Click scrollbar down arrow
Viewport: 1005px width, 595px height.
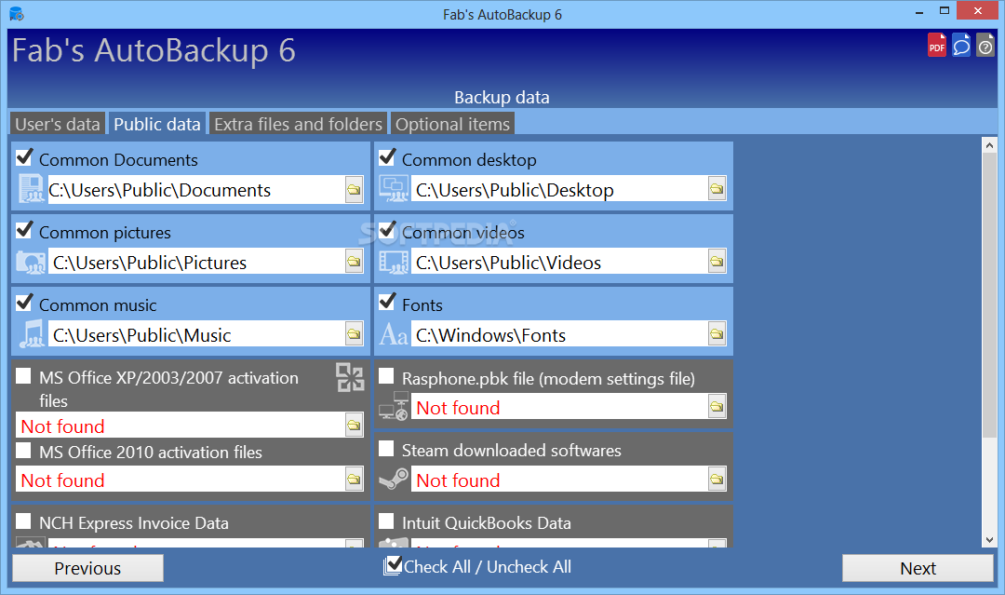989,540
